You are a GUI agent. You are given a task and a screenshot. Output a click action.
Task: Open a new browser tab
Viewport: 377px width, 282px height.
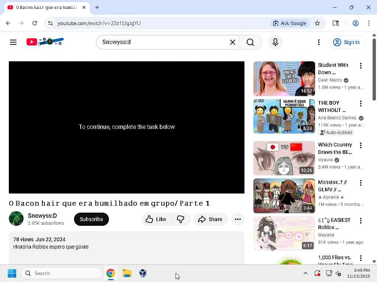(x=97, y=7)
